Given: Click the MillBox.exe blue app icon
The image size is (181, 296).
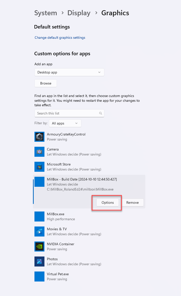Looking at the screenshot, I should [x=39, y=216].
